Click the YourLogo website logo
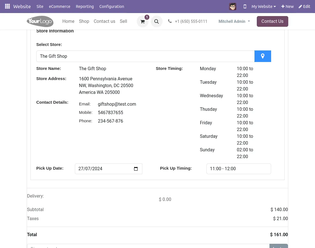Viewport: 315px width, 248px height. pos(40,21)
